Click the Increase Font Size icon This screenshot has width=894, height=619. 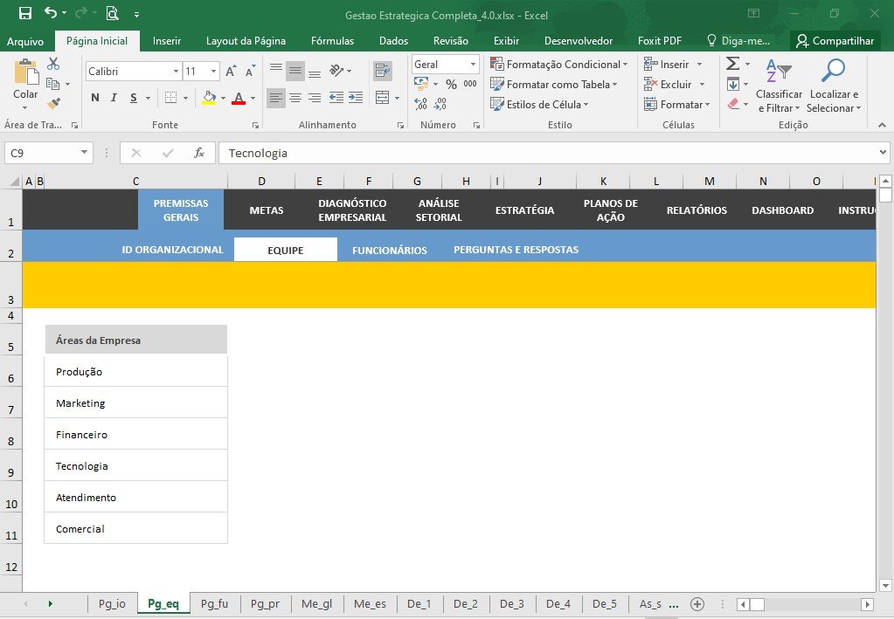(231, 72)
